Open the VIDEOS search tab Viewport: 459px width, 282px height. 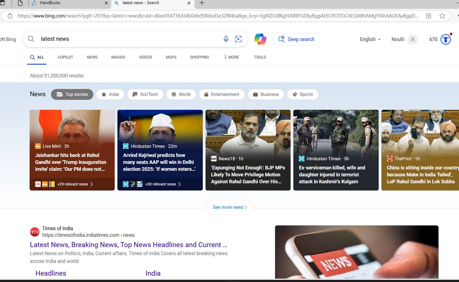145,57
